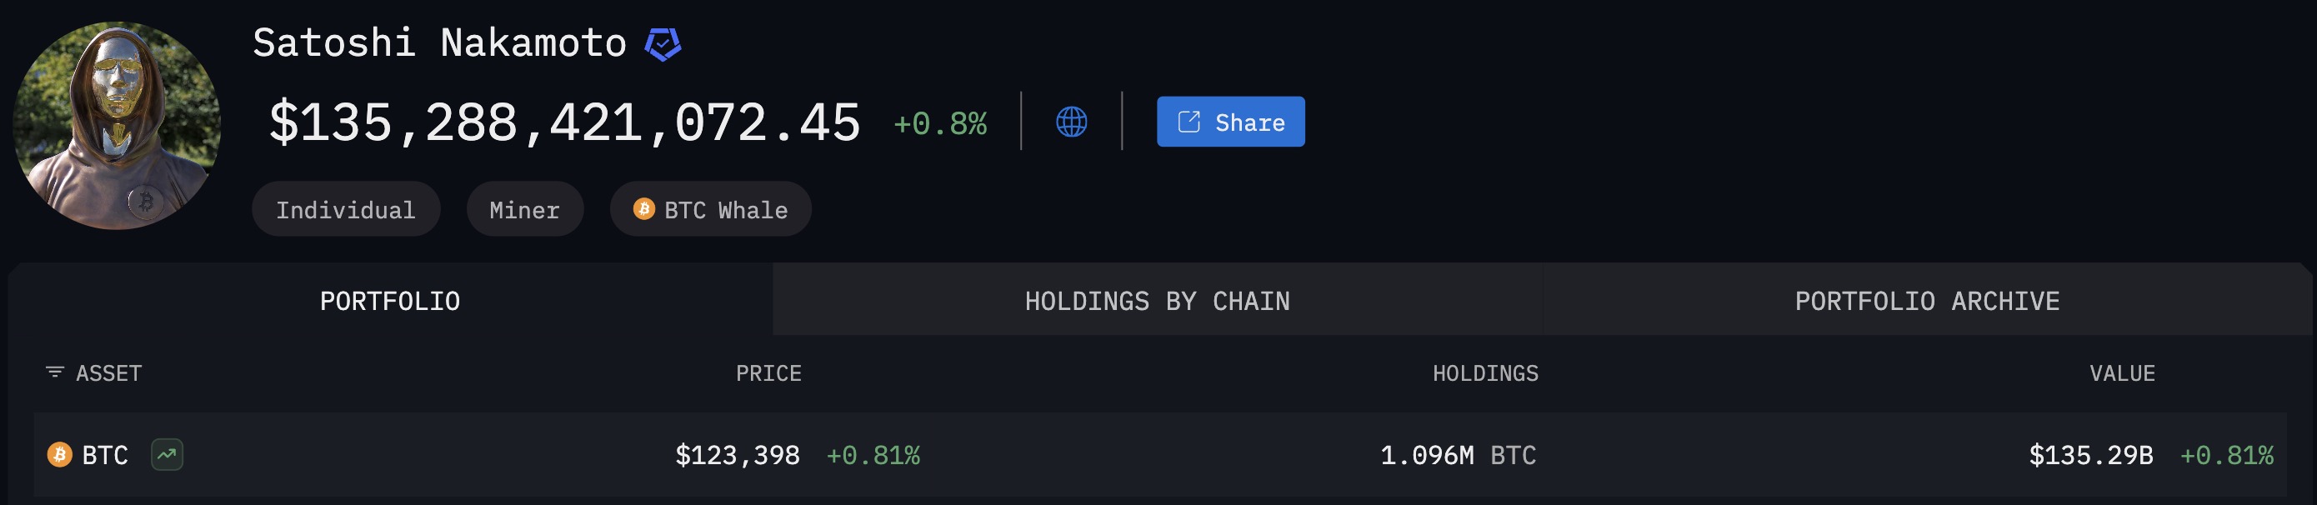This screenshot has height=505, width=2317.
Task: Click the filter icon beside ASSET
Action: [55, 372]
